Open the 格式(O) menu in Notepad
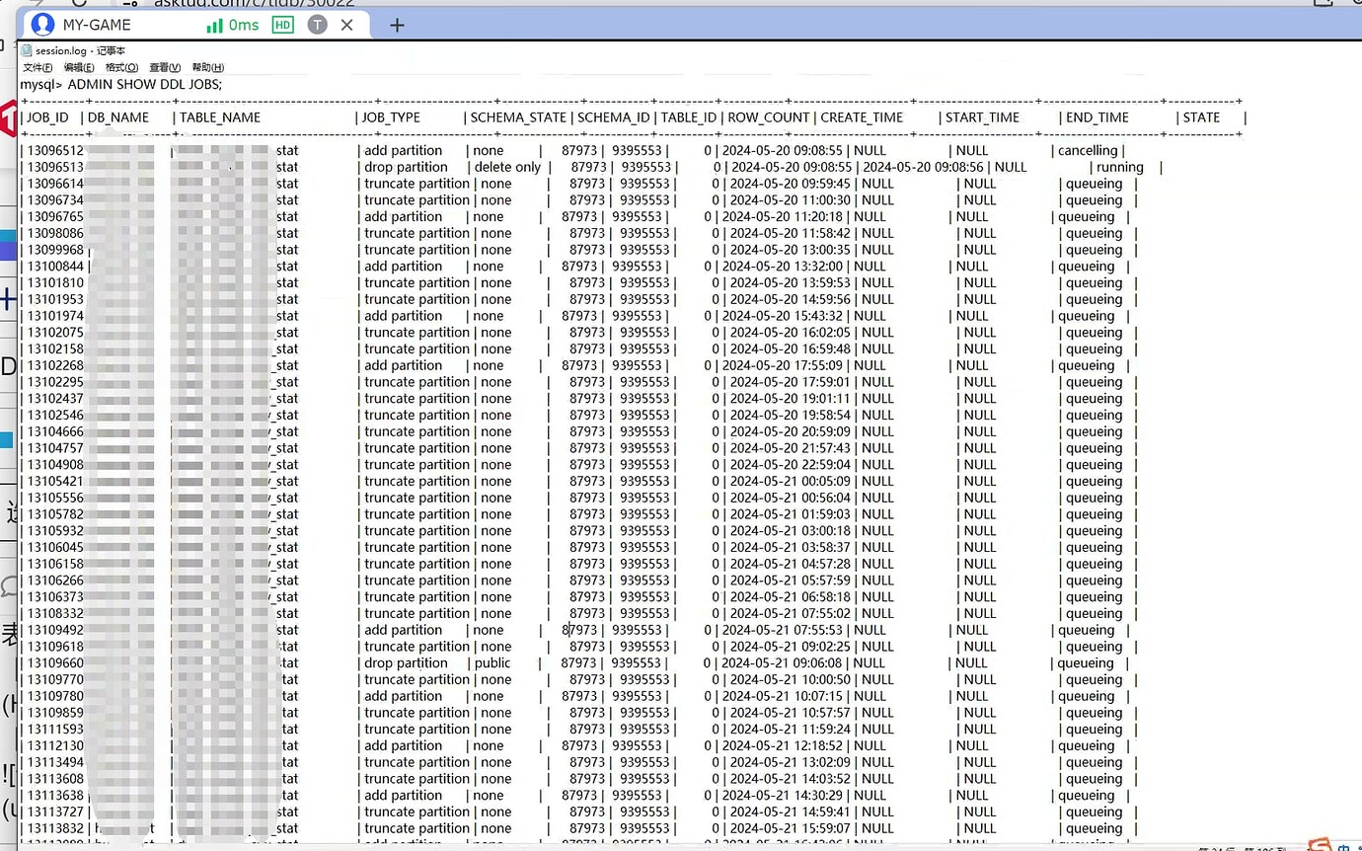 click(120, 66)
